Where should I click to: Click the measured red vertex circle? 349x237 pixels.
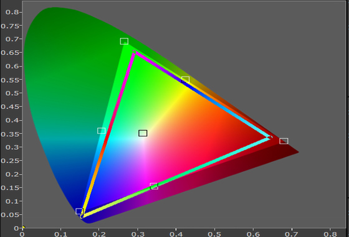(270, 137)
